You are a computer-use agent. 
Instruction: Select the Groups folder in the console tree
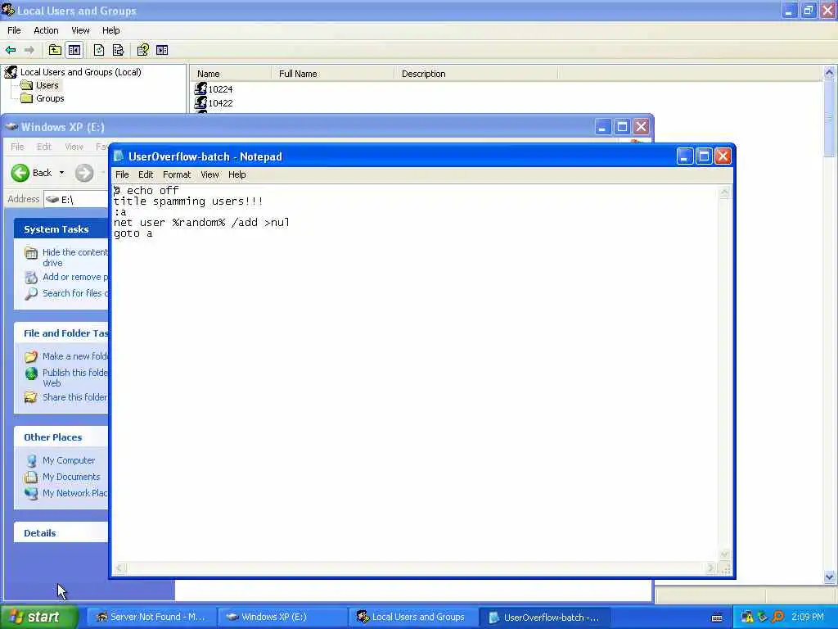pos(50,98)
